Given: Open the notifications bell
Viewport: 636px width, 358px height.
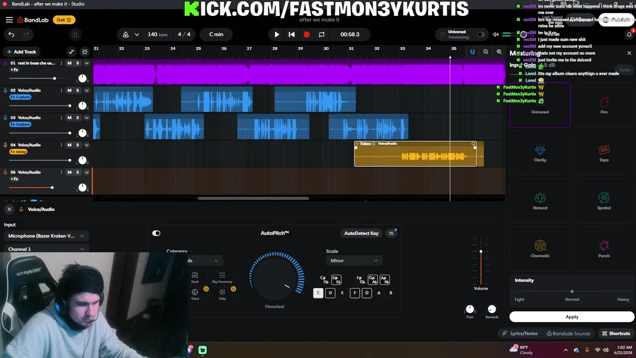Looking at the screenshot, I should click(629, 34).
